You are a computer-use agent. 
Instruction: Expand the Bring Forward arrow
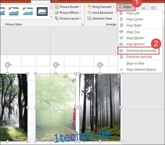pyautogui.click(x=114, y=7)
